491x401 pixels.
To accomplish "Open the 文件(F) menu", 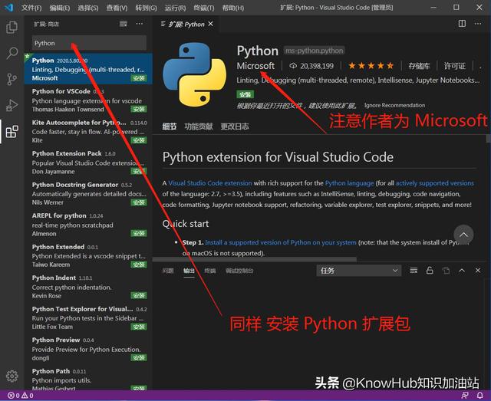I will click(x=31, y=8).
